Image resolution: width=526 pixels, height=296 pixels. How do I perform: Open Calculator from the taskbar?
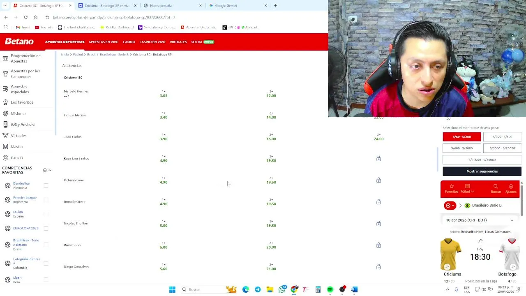pyautogui.click(x=318, y=289)
